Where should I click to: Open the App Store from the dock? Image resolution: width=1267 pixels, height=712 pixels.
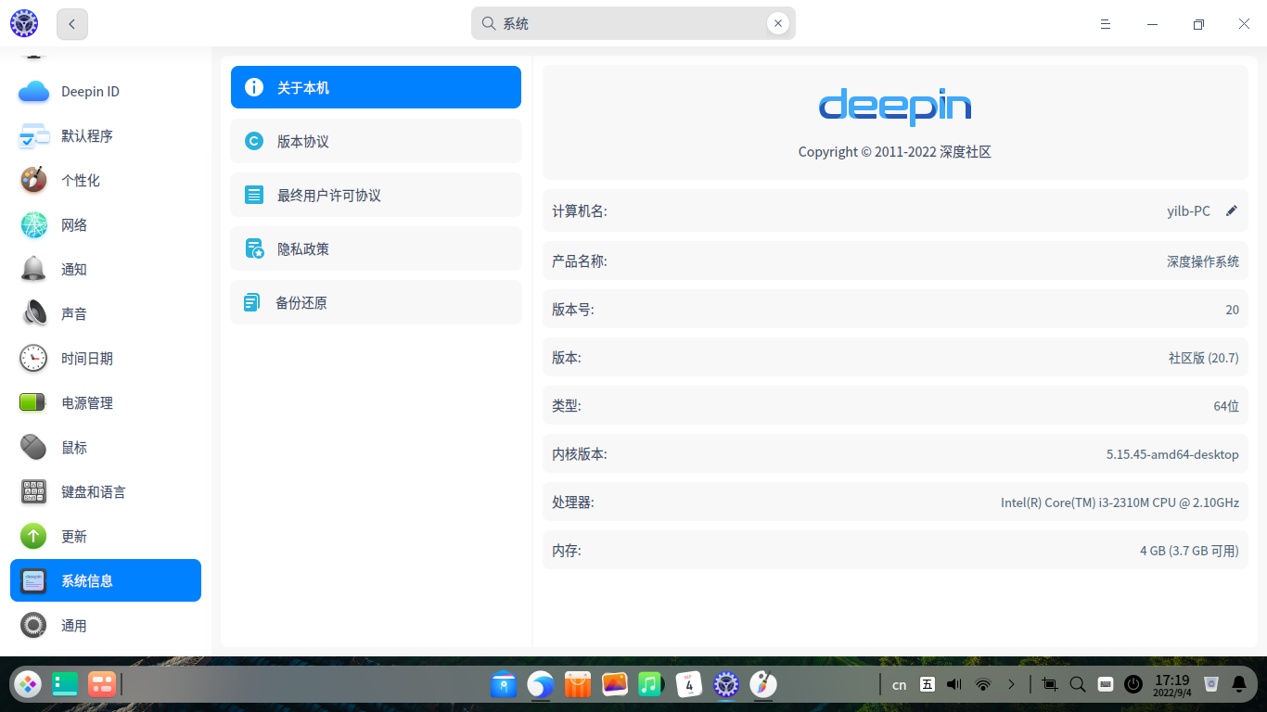pos(577,684)
